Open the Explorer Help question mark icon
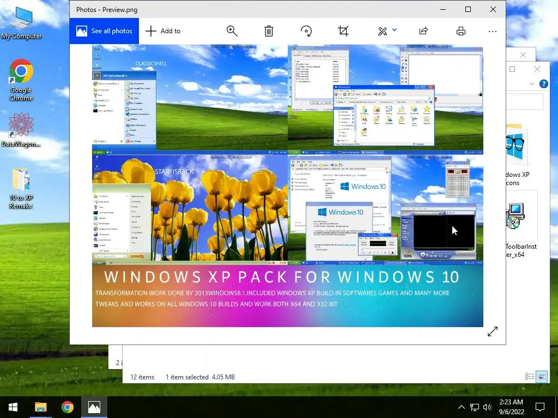This screenshot has width=558, height=418. tap(543, 84)
